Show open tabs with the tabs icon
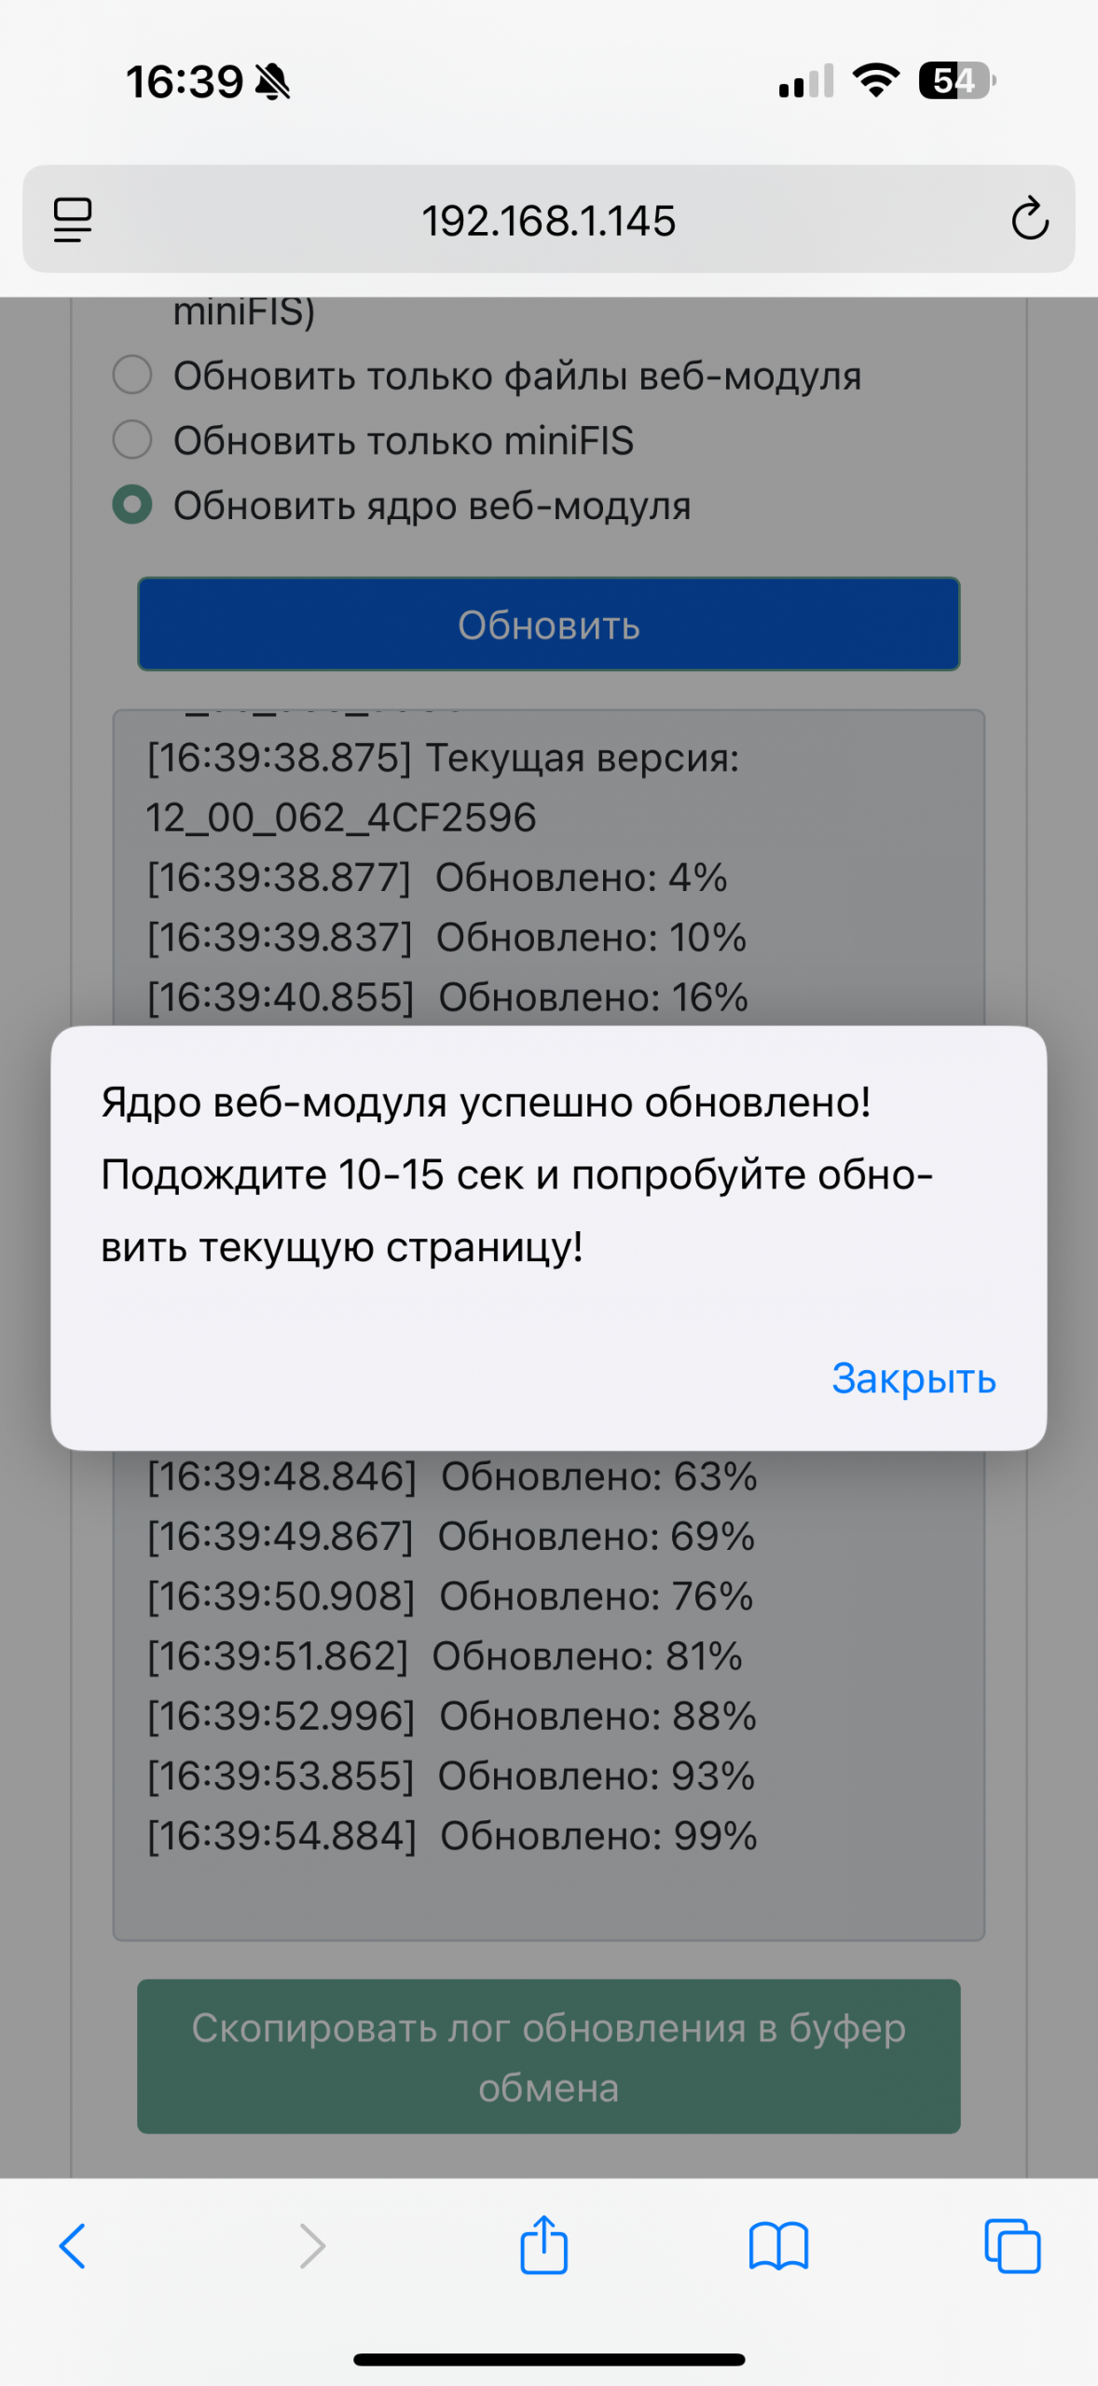Image resolution: width=1098 pixels, height=2386 pixels. pyautogui.click(x=1012, y=2246)
